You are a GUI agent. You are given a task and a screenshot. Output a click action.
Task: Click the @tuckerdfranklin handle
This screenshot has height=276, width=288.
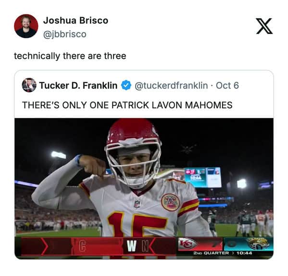point(171,85)
